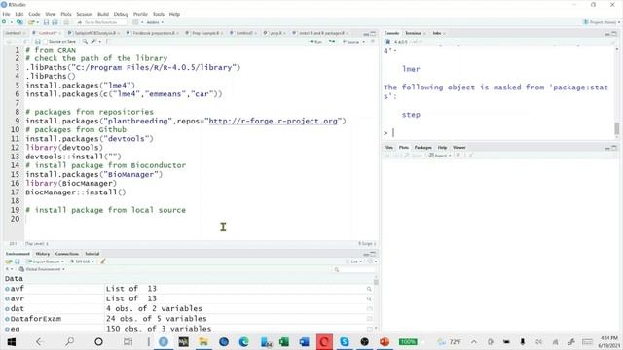Screen dimensions: 623x350
Task: Maximize the Console pane icon
Action: point(614,34)
